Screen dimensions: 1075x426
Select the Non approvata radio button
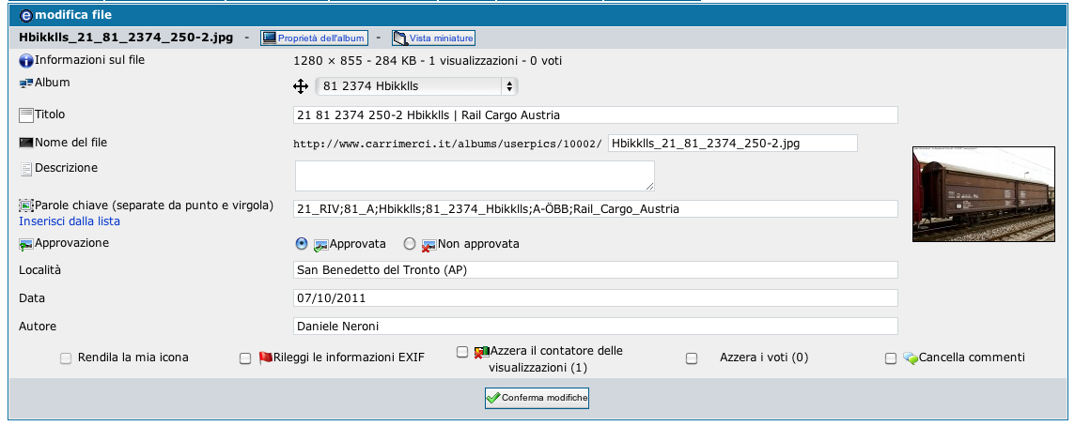[409, 244]
